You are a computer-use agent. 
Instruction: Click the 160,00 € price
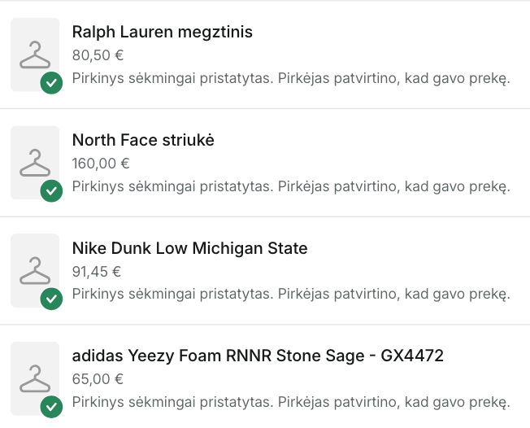[x=101, y=163]
